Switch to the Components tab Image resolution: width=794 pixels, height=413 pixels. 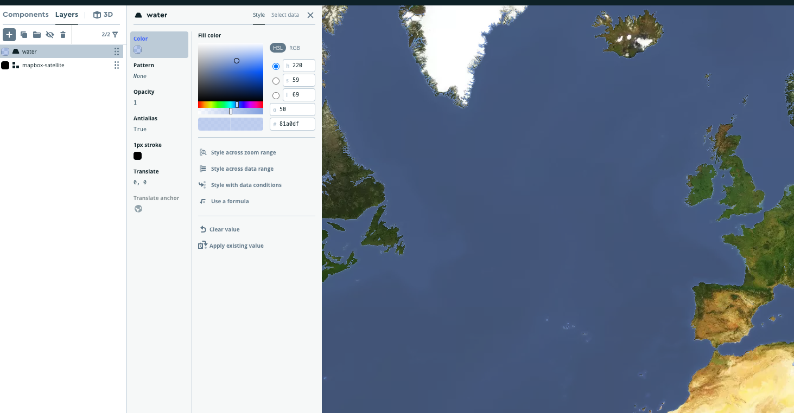pos(26,15)
